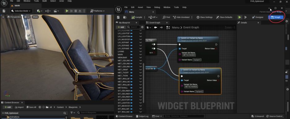Open Compile options three-dot menu

point(144,17)
